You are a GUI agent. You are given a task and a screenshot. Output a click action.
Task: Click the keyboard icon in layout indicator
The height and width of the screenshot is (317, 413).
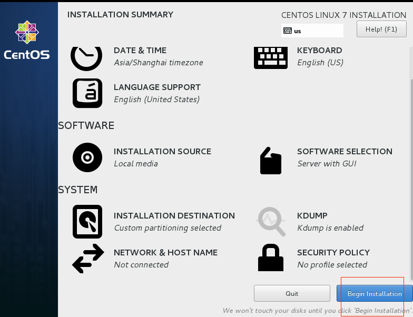(288, 31)
